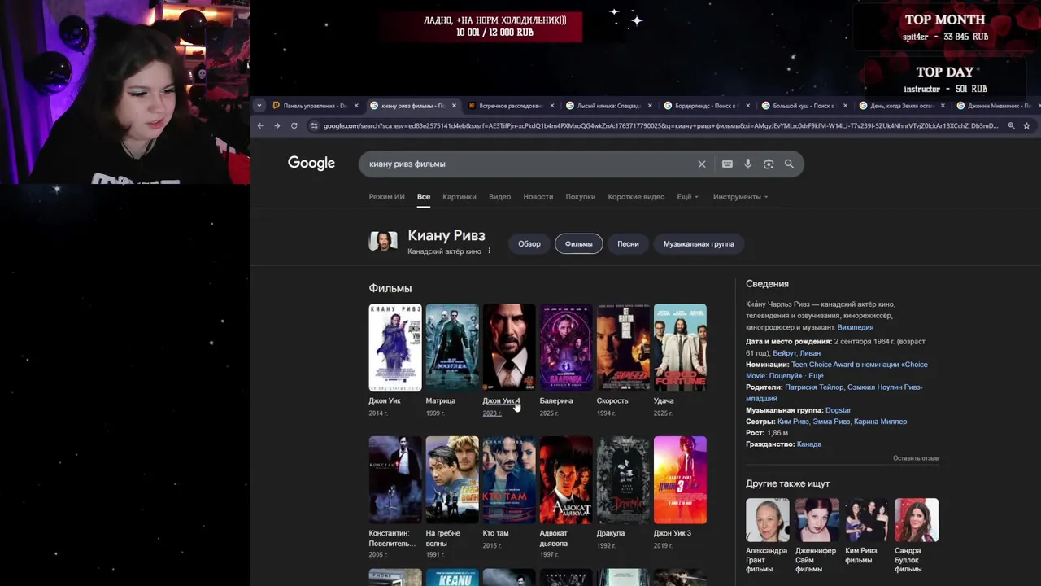The width and height of the screenshot is (1041, 586).
Task: Click the Google logo
Action: click(x=311, y=164)
